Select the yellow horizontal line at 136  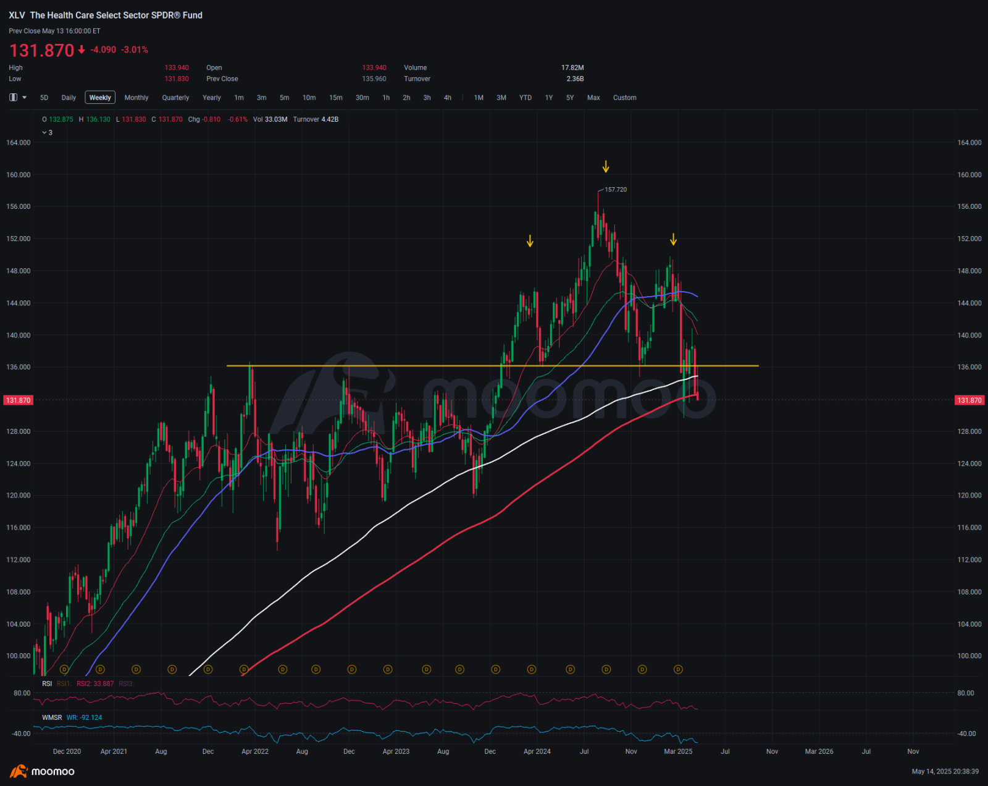[x=493, y=366]
